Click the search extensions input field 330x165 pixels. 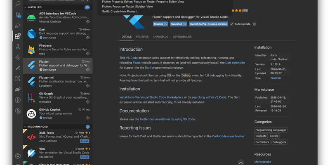pyautogui.click(x=59, y=1)
